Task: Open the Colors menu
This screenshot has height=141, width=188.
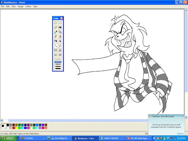Action: [x=28, y=6]
